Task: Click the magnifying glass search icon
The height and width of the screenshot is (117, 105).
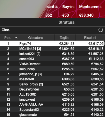Action: point(101,30)
